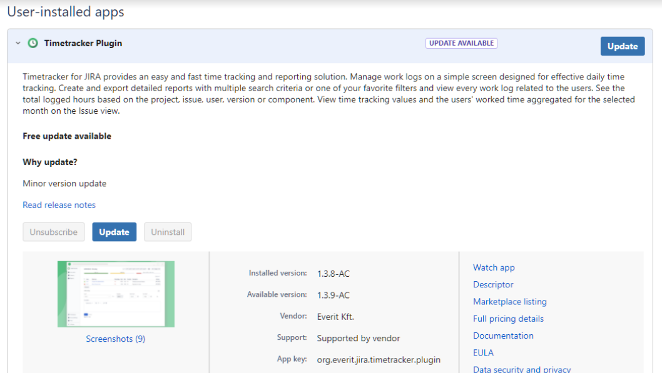662x373 pixels.
Task: Click vendor name Everit Kft.
Action: pos(335,317)
